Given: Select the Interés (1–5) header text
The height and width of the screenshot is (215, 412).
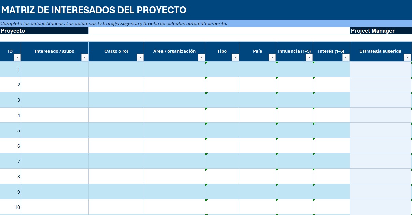Looking at the screenshot, I should coord(331,51).
